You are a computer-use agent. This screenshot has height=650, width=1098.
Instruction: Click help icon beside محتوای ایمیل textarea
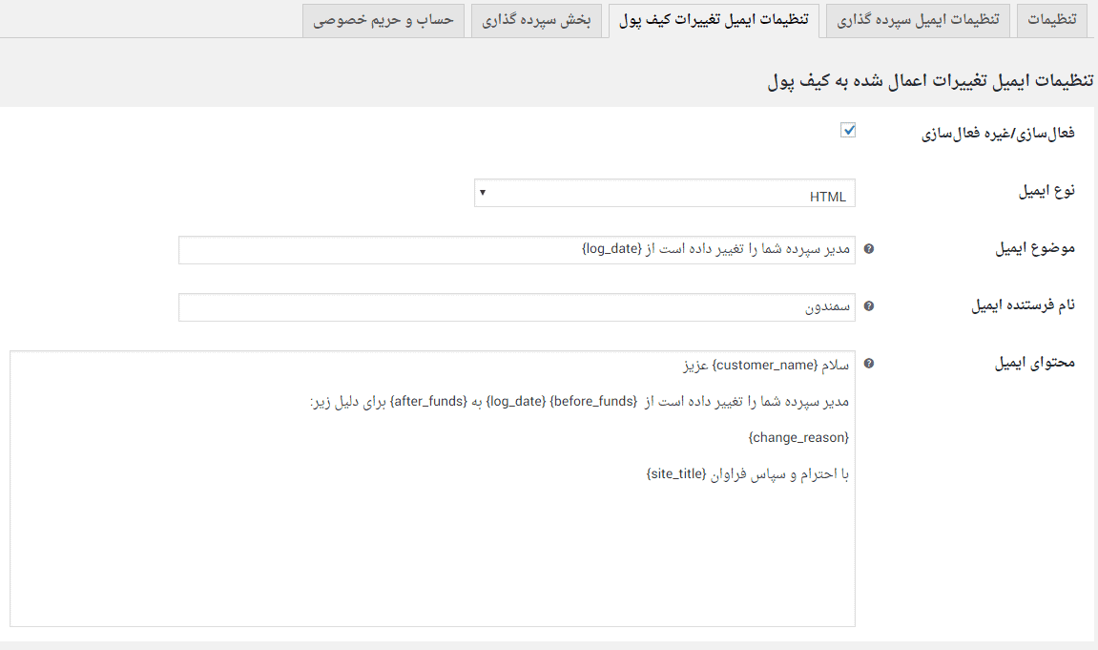(868, 364)
